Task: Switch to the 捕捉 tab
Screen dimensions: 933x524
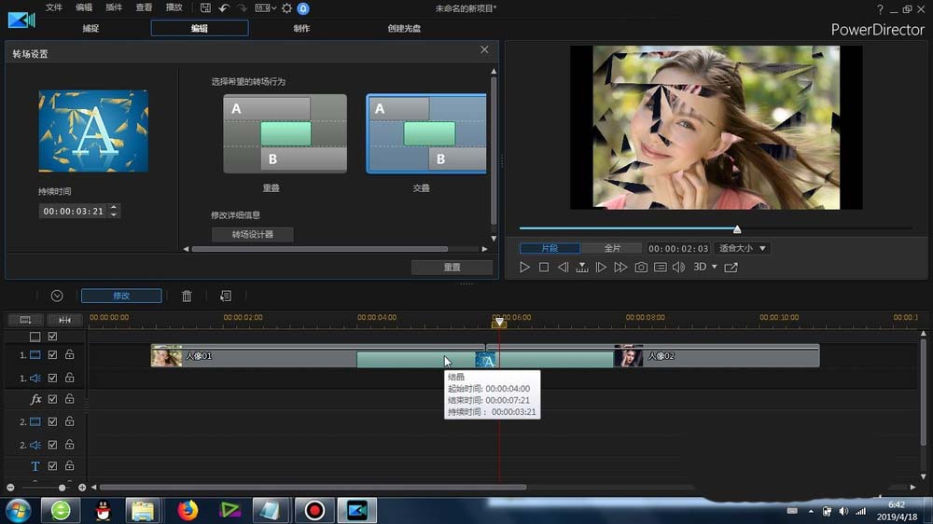Action: coord(91,28)
